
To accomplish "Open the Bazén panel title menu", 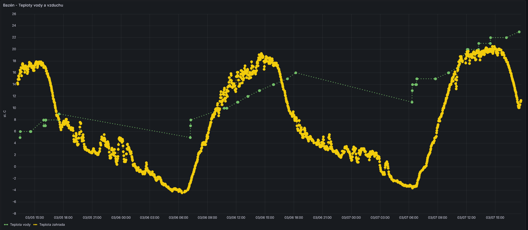I will point(33,5).
